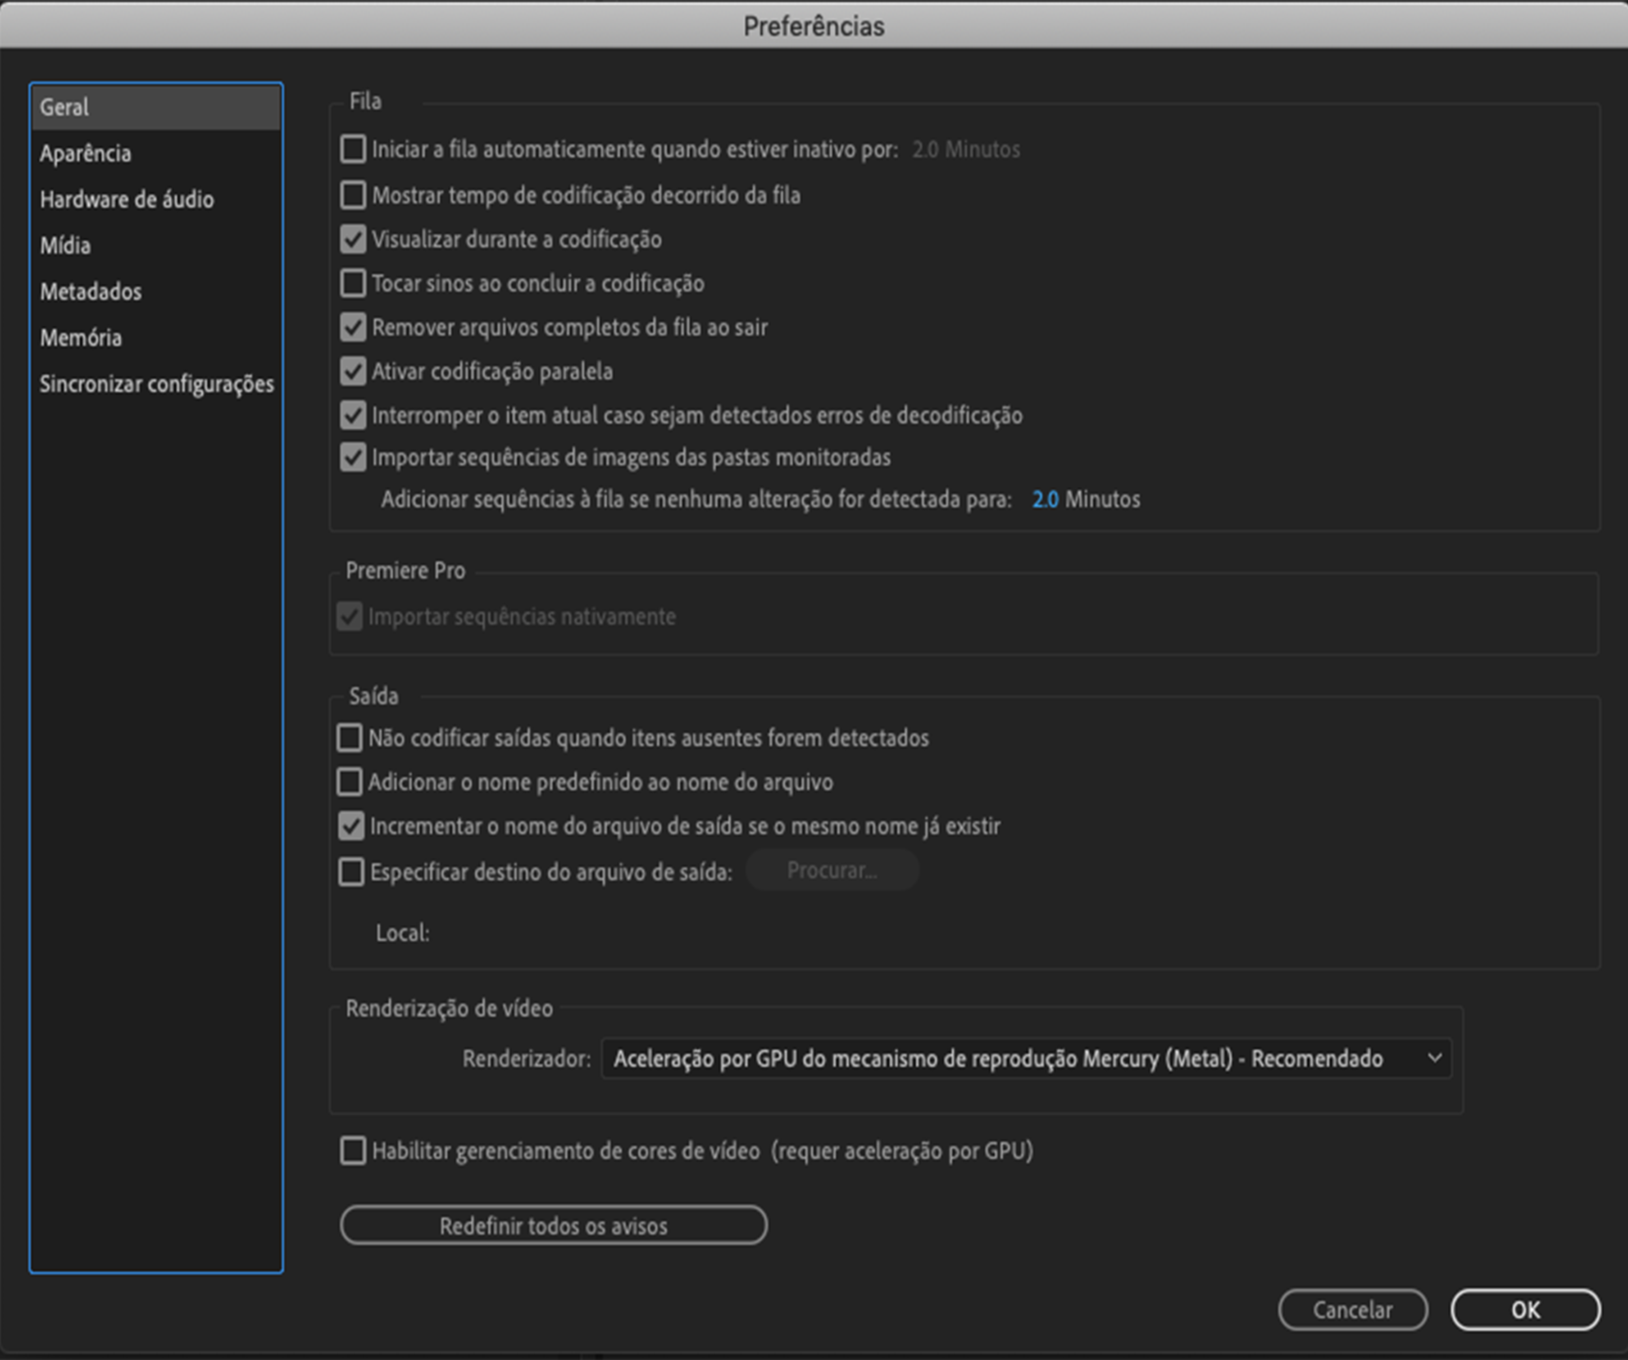1628x1360 pixels.
Task: Enable 'Tocar sinos ao concluir' checkbox
Action: tap(353, 283)
